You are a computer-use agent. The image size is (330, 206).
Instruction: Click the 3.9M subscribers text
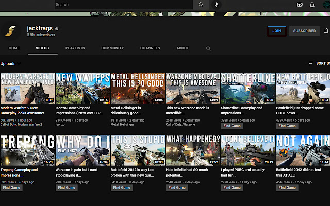tap(41, 35)
